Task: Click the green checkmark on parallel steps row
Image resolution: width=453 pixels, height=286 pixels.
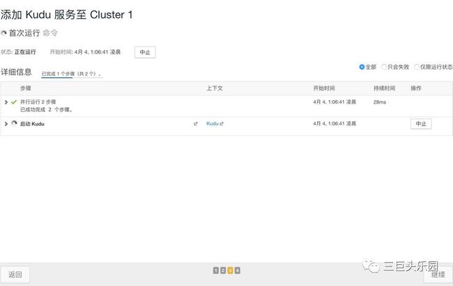Action: (14, 102)
